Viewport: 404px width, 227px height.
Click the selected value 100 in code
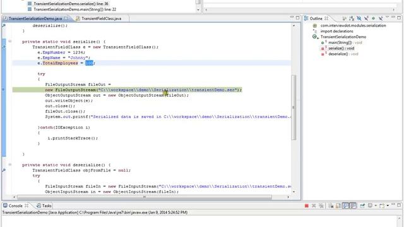(x=89, y=63)
